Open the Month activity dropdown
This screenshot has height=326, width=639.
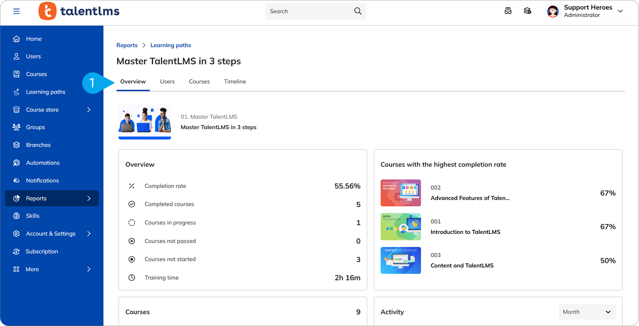(587, 312)
